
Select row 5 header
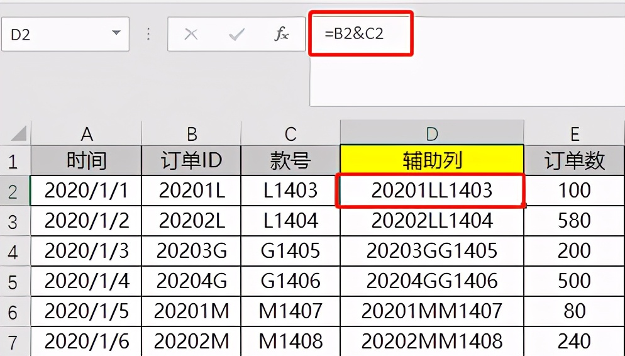pyautogui.click(x=15, y=281)
